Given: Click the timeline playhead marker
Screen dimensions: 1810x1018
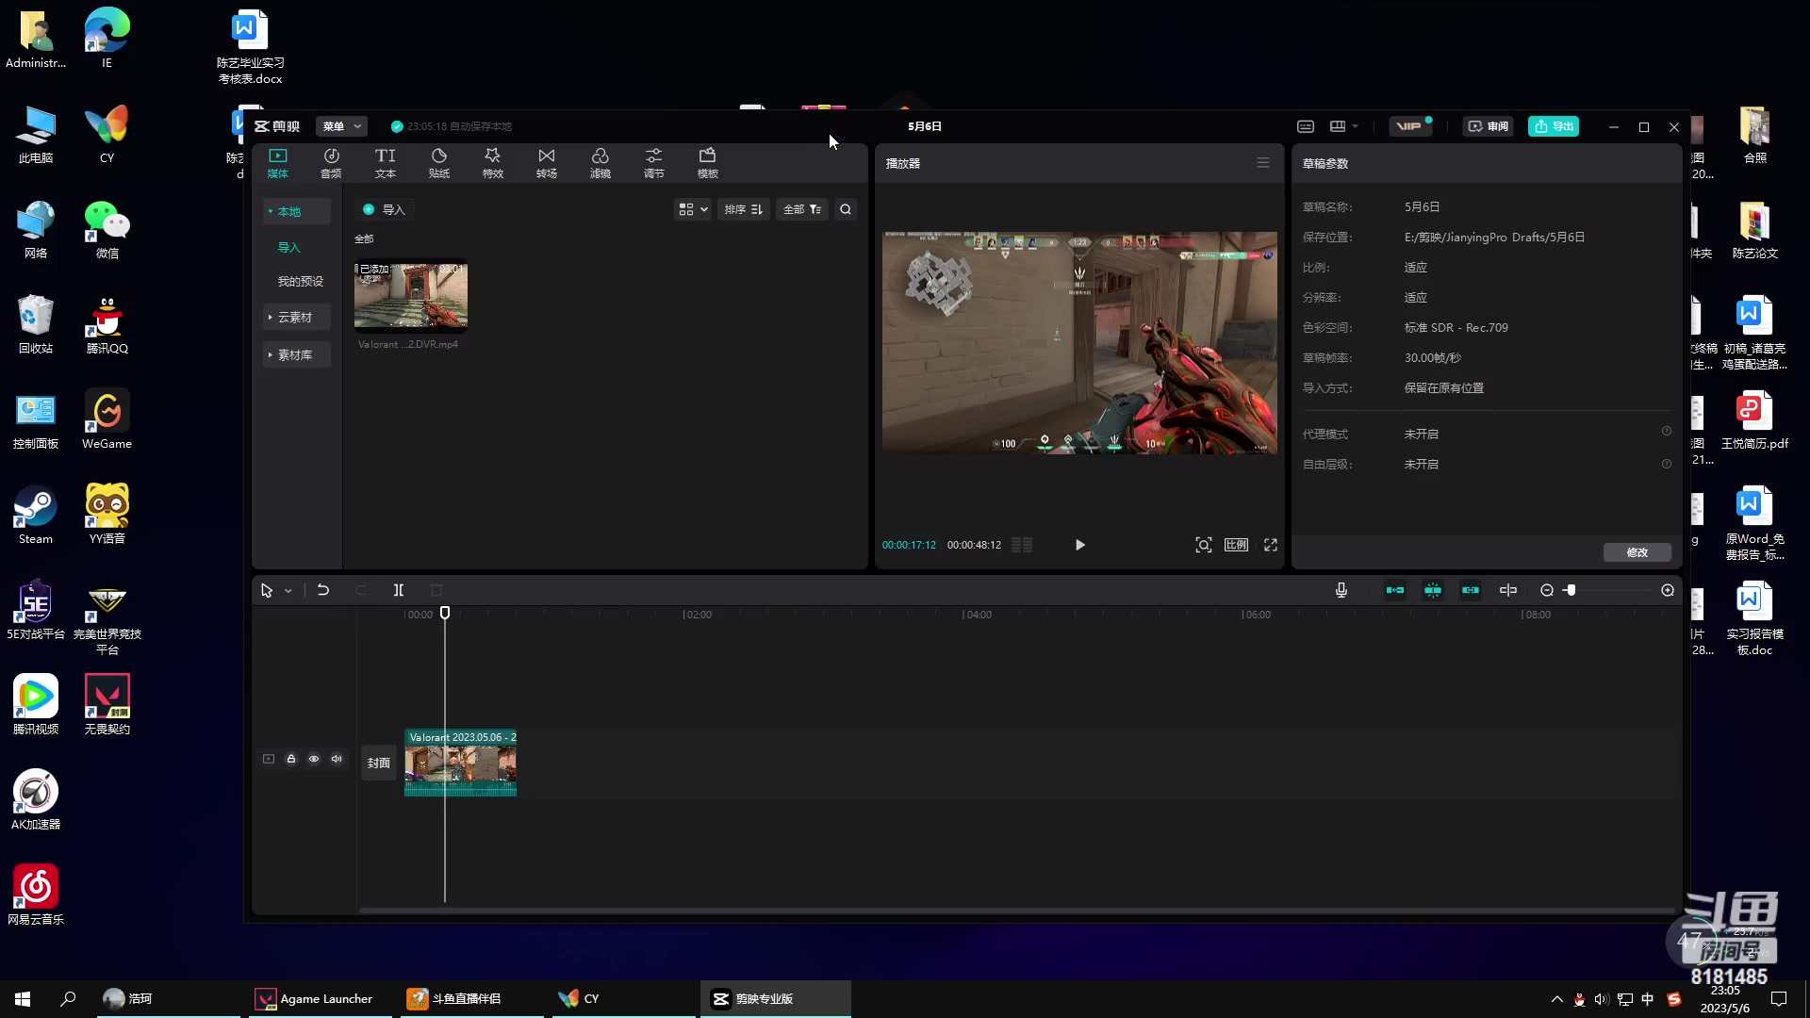Looking at the screenshot, I should pyautogui.click(x=445, y=614).
